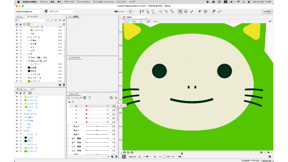The image size is (288, 162).
Task: Click the nizima logo button
Action: tap(267, 11)
